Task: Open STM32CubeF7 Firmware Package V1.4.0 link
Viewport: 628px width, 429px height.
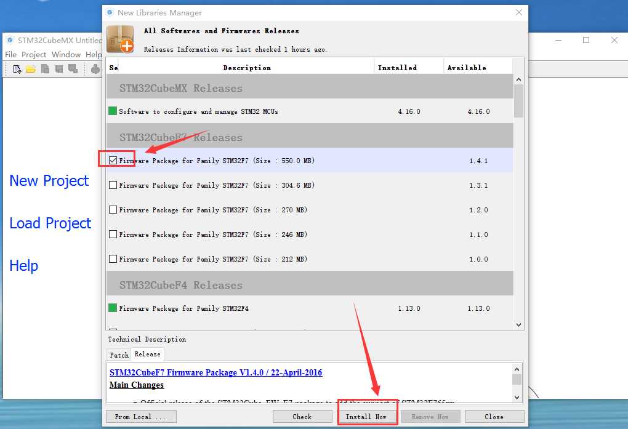Action: click(216, 372)
